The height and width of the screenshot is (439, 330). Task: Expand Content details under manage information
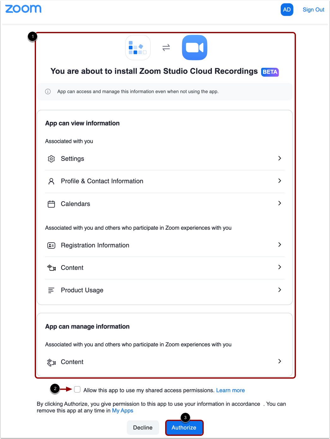point(279,361)
